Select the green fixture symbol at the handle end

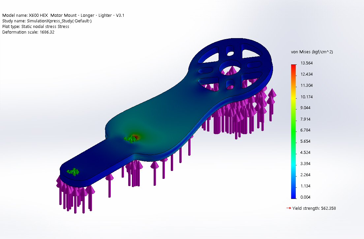click(73, 172)
